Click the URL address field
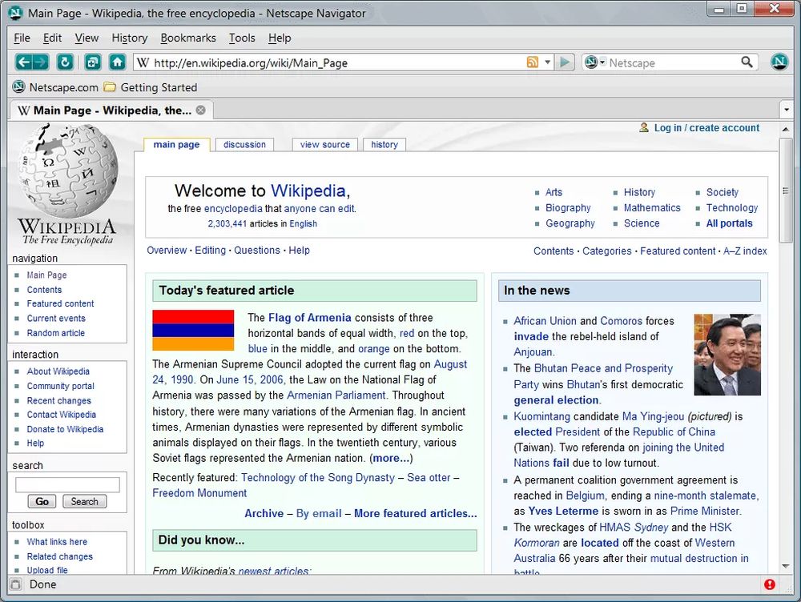Image resolution: width=801 pixels, height=602 pixels. click(337, 62)
